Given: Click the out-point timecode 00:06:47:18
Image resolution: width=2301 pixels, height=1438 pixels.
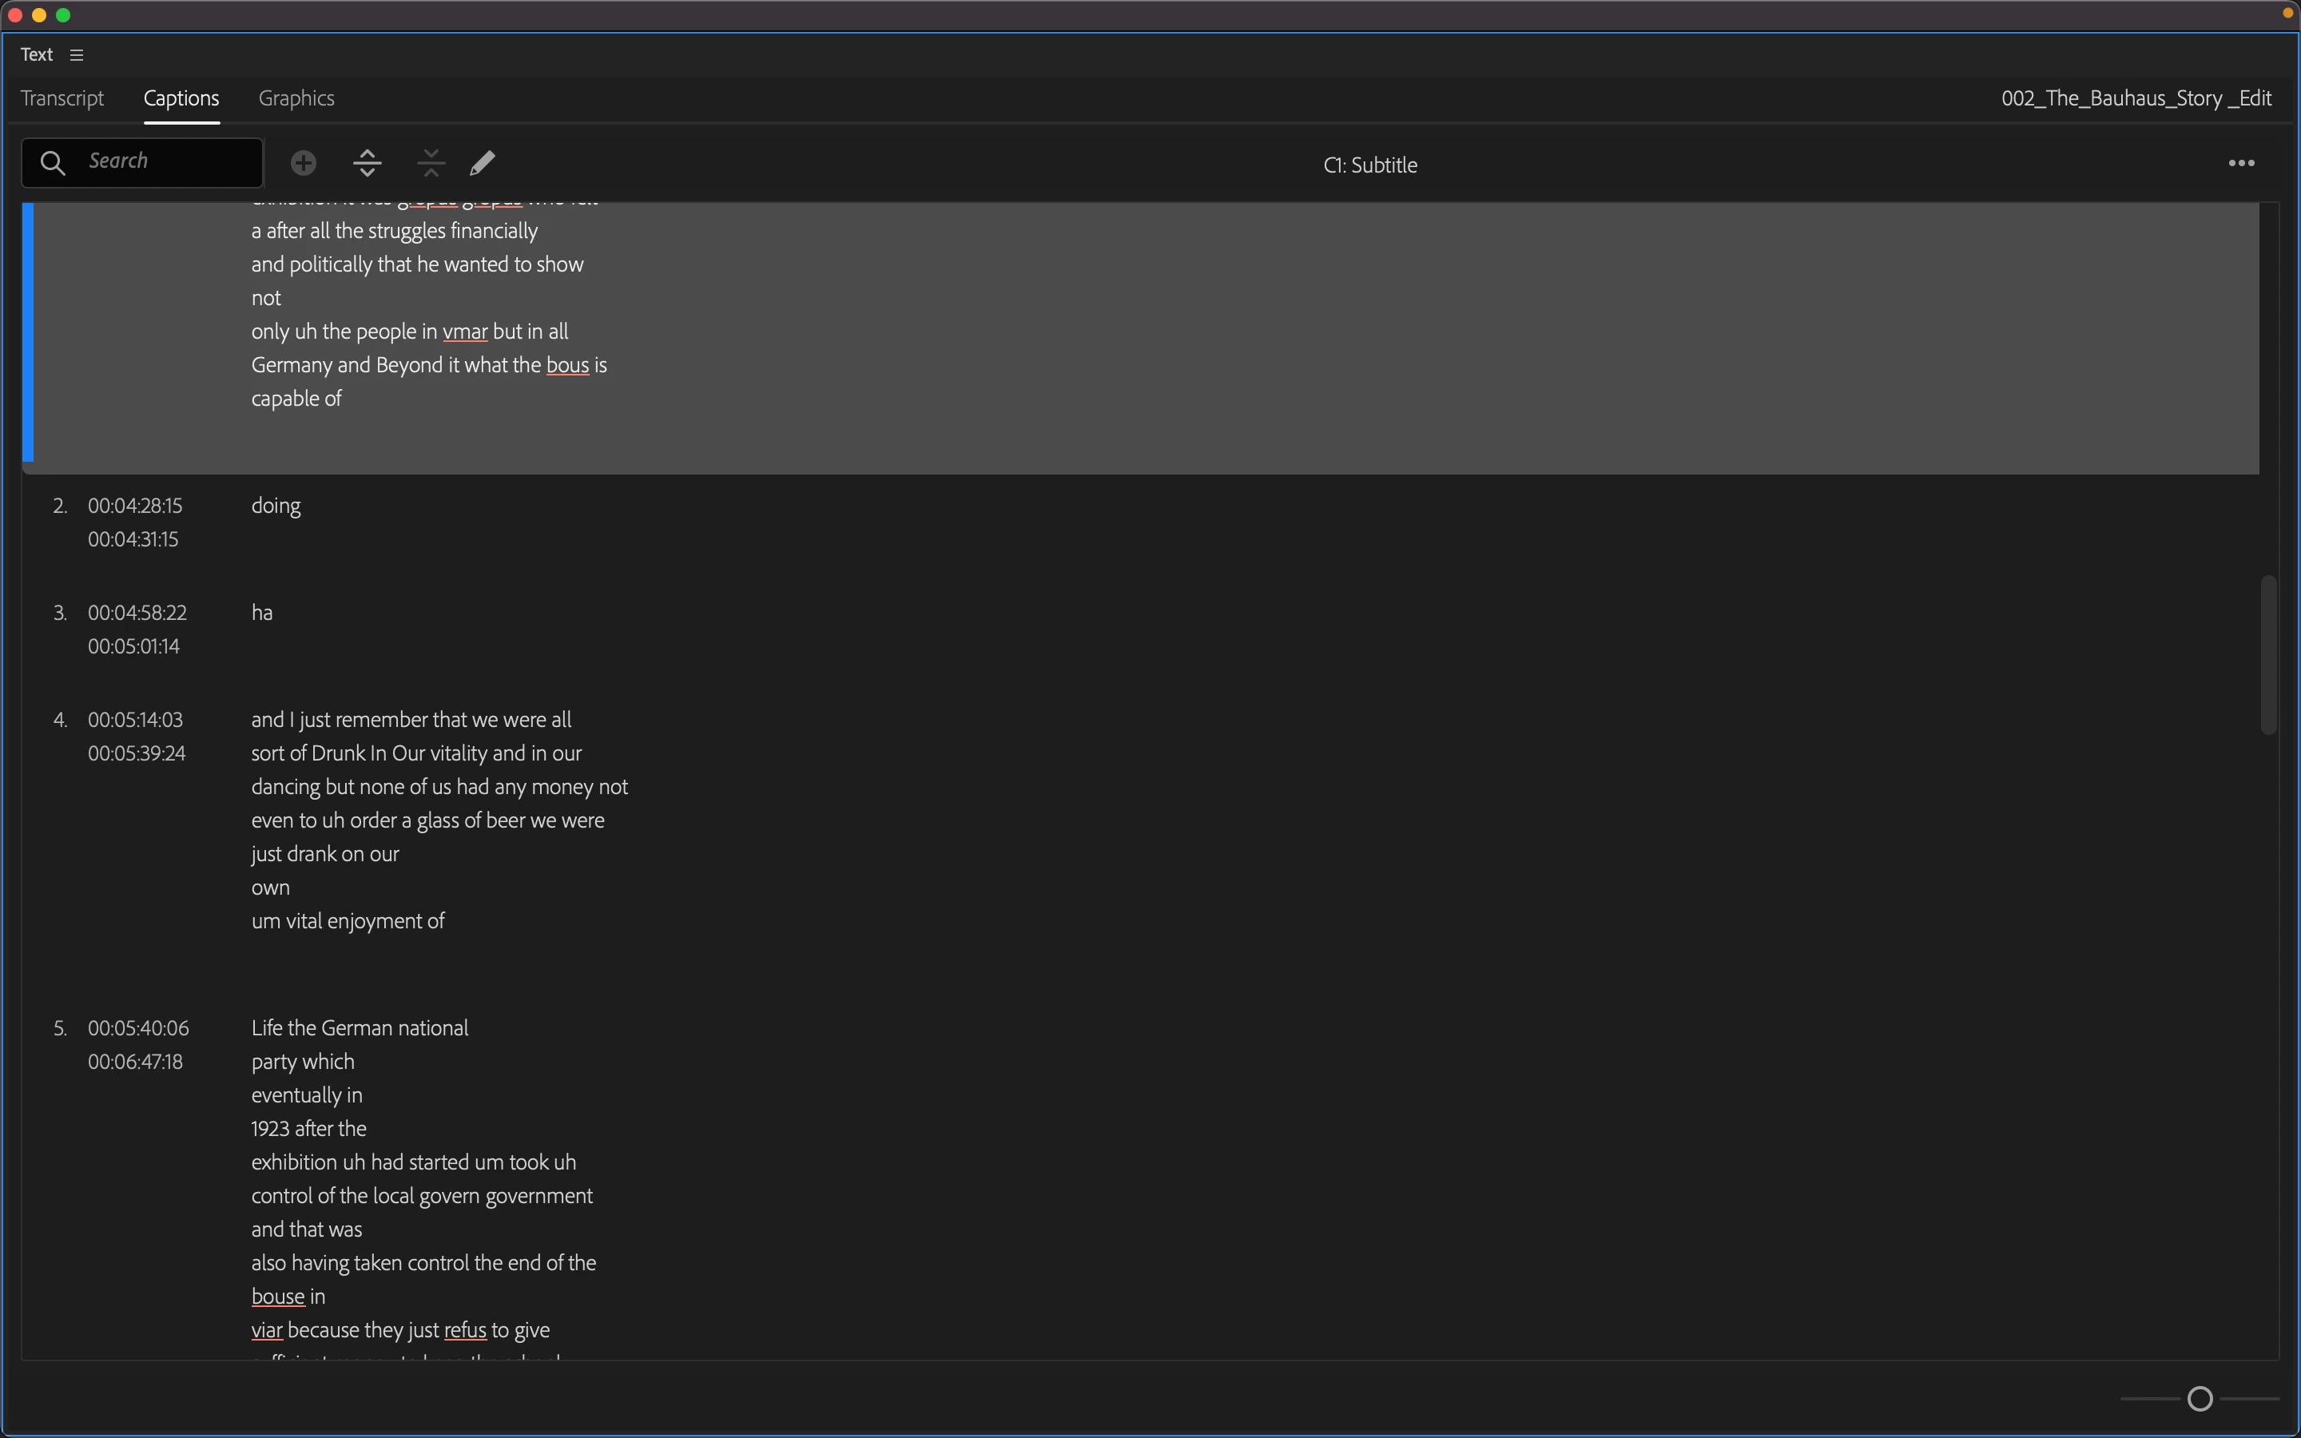Looking at the screenshot, I should (135, 1062).
